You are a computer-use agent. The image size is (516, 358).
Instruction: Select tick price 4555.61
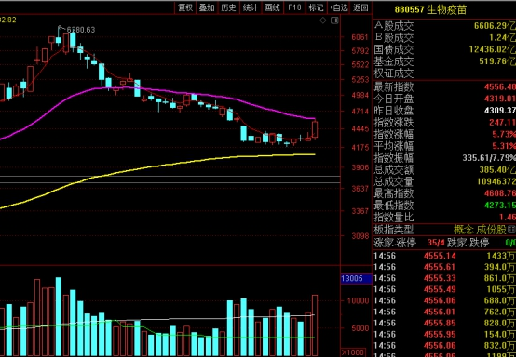pos(440,267)
